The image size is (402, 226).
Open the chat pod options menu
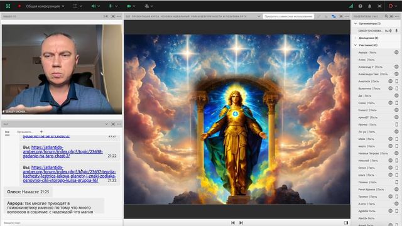click(119, 124)
